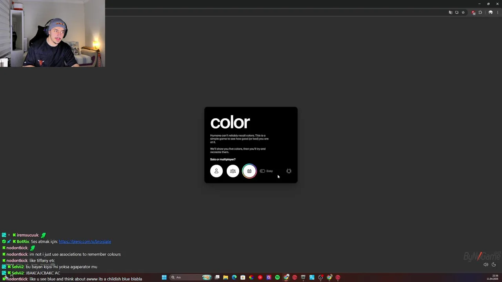This screenshot has width=502, height=282.
Task: Open File Explorer from the taskbar
Action: pyautogui.click(x=226, y=277)
